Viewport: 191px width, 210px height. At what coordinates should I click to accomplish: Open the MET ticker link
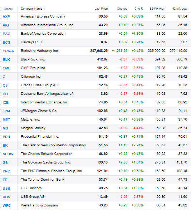point(6,119)
